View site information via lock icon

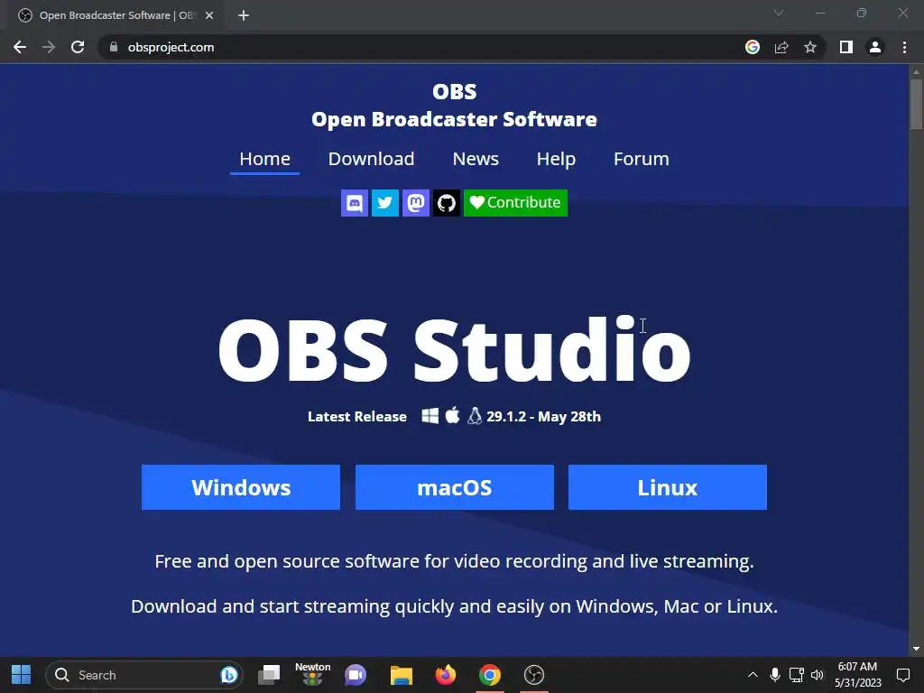coord(114,47)
